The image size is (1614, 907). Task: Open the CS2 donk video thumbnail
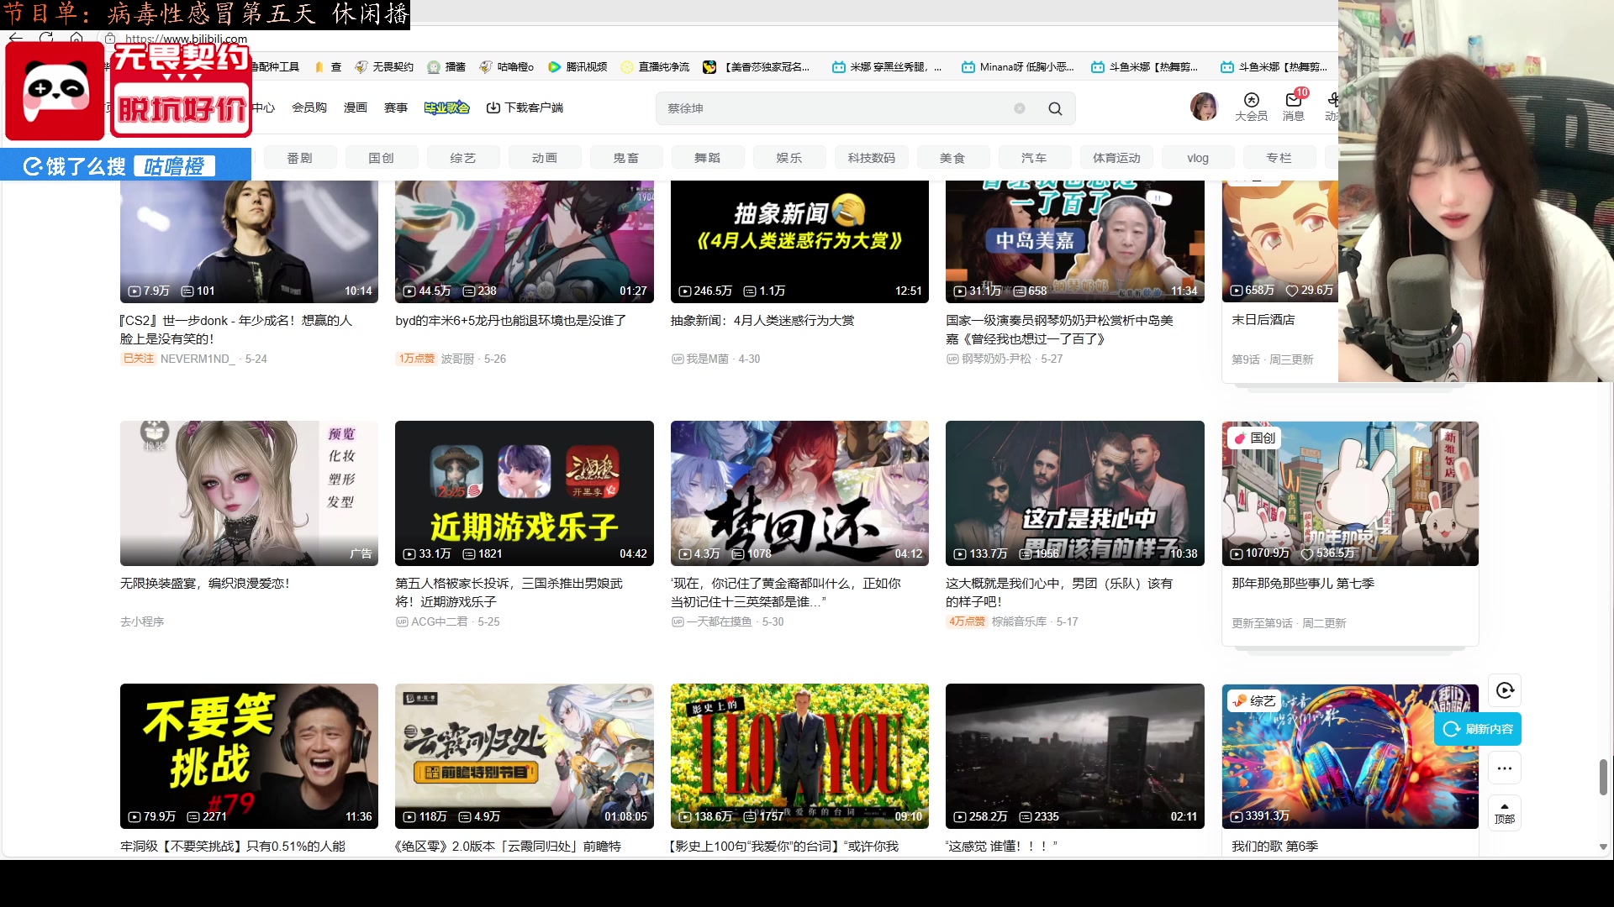[249, 241]
